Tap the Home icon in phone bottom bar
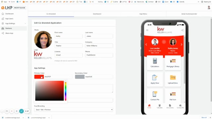The width and height of the screenshot is (212, 119). [149, 106]
